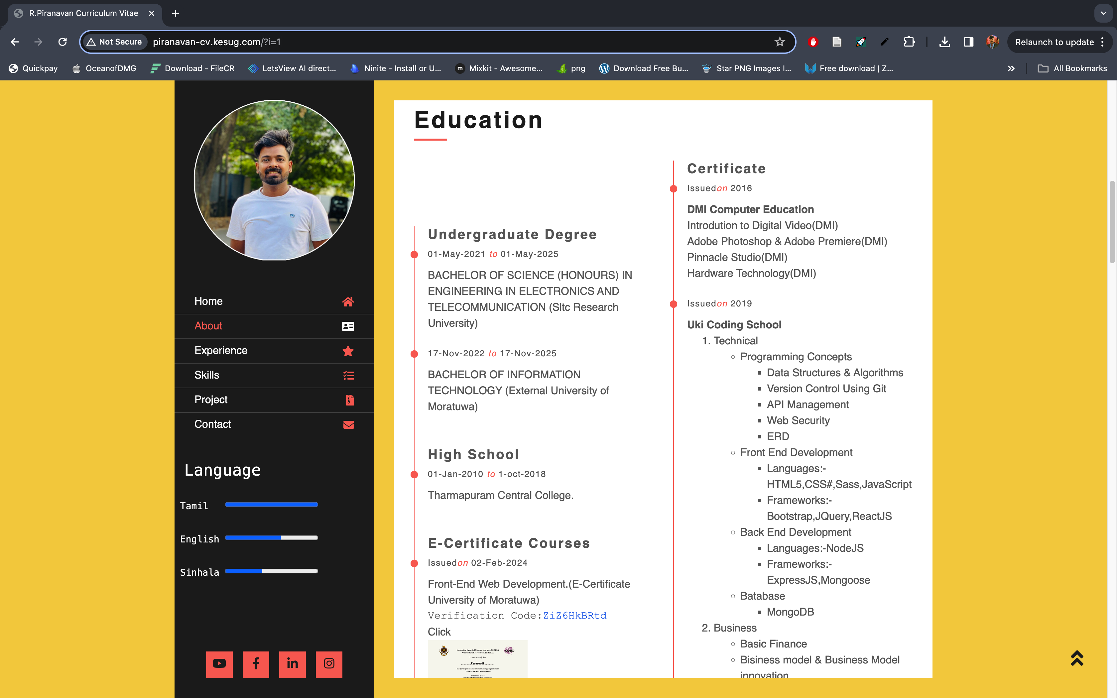Open the downloads tray icon
This screenshot has width=1117, height=698.
click(944, 42)
